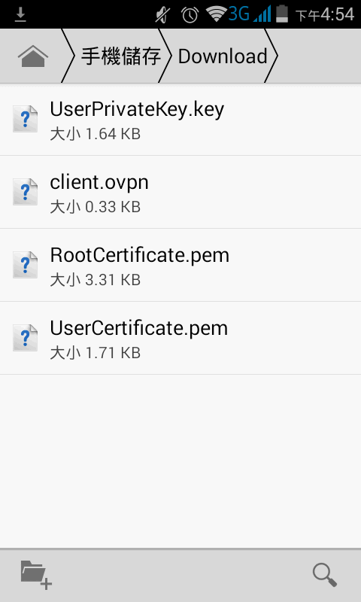This screenshot has width=361, height=602.
Task: Tap the home icon in breadcrumb bar
Action: click(33, 56)
